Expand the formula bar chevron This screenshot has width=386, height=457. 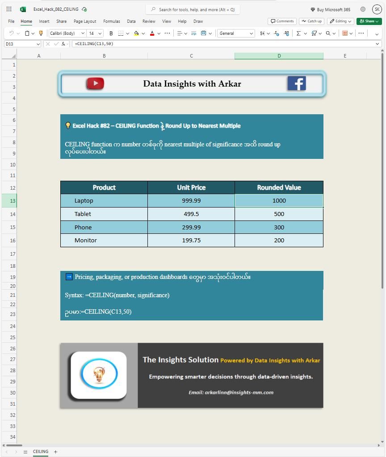coord(378,44)
